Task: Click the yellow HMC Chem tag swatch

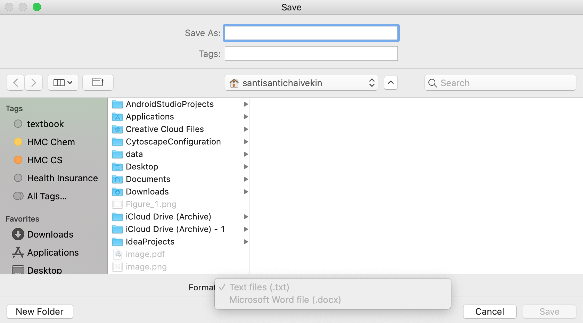Action: click(18, 142)
